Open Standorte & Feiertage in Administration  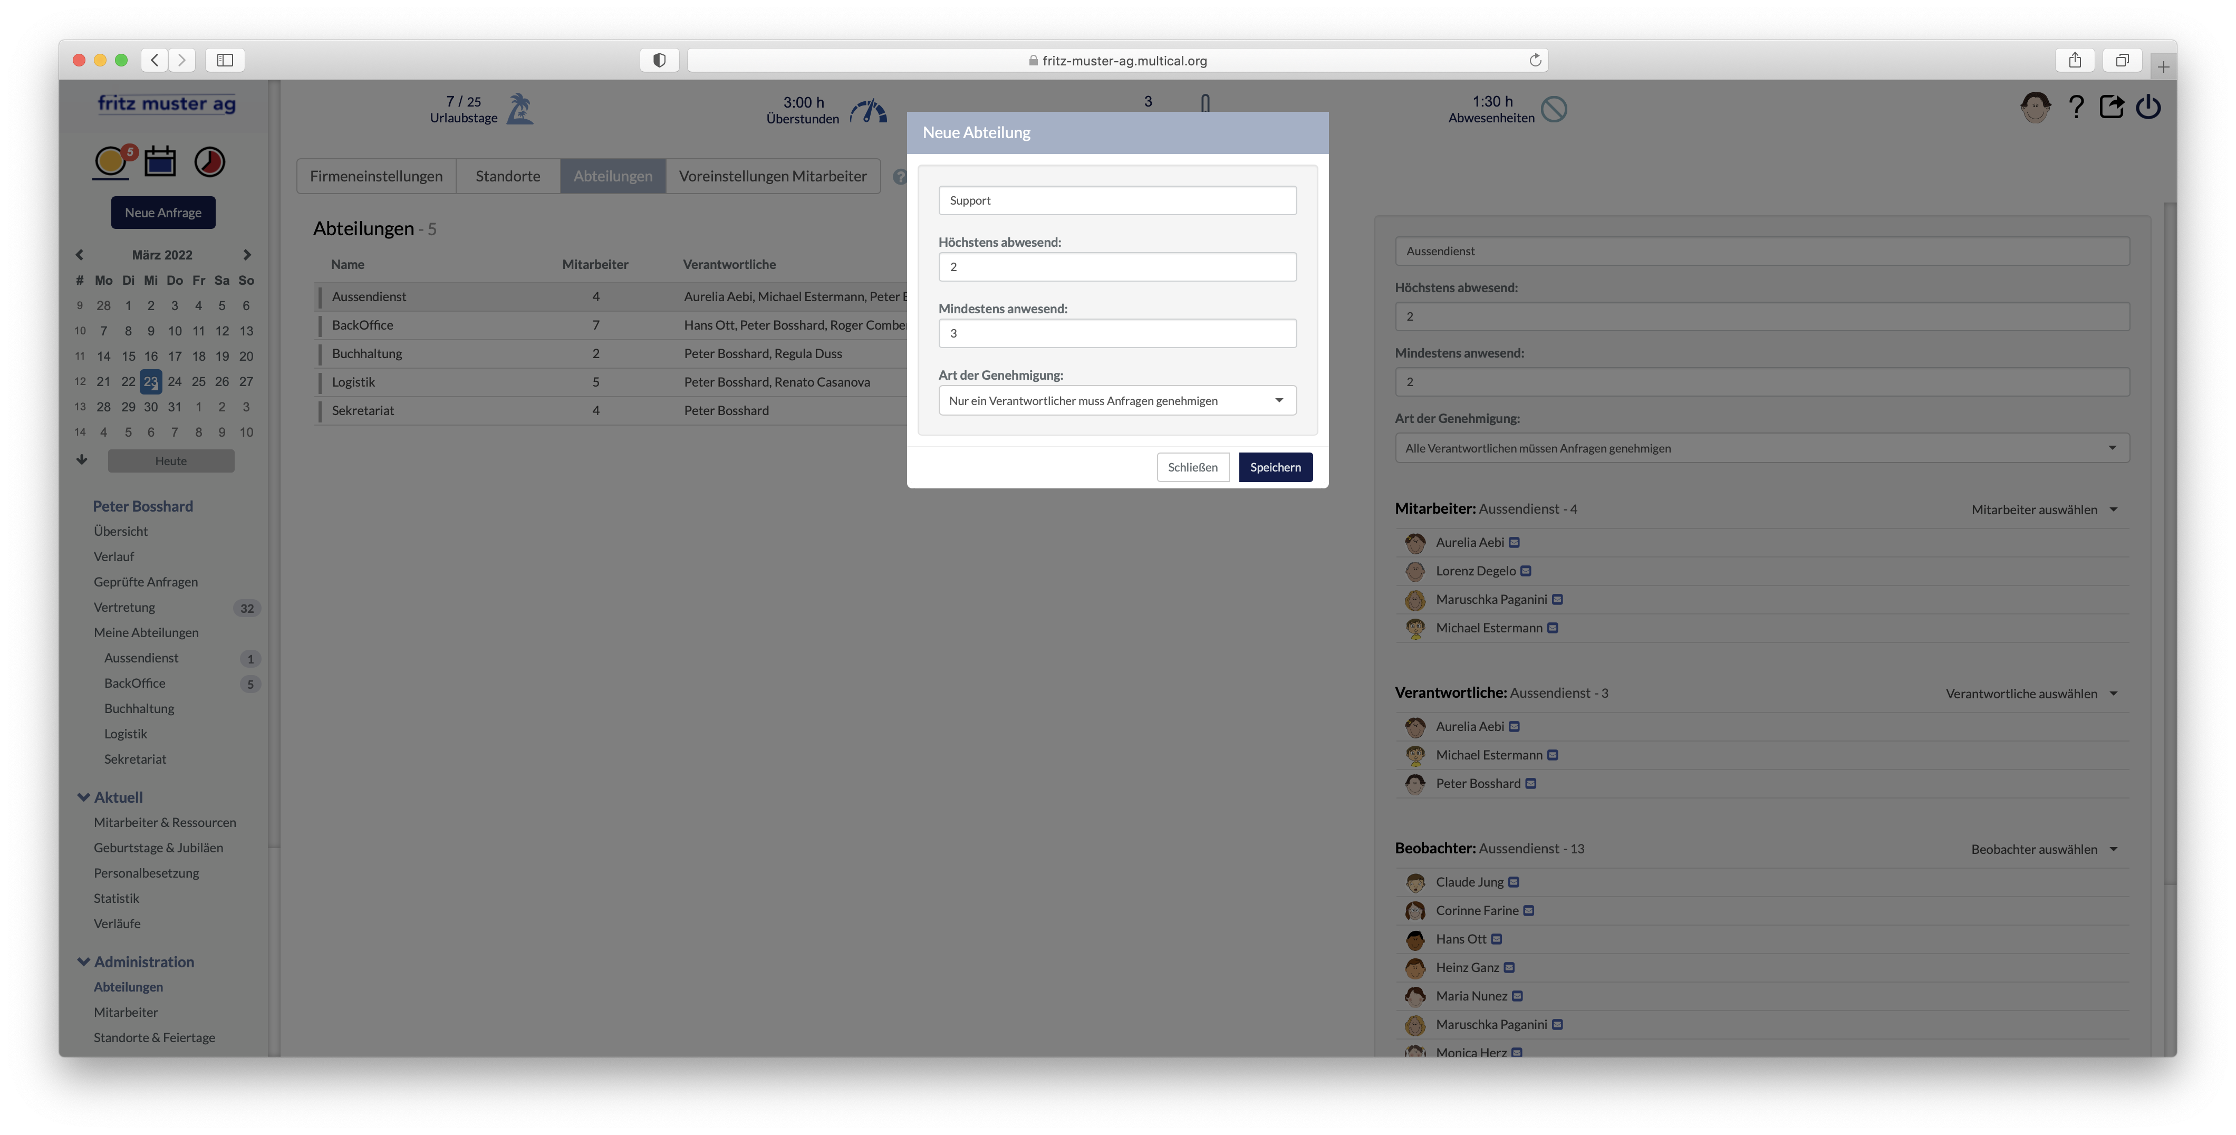pyautogui.click(x=155, y=1038)
